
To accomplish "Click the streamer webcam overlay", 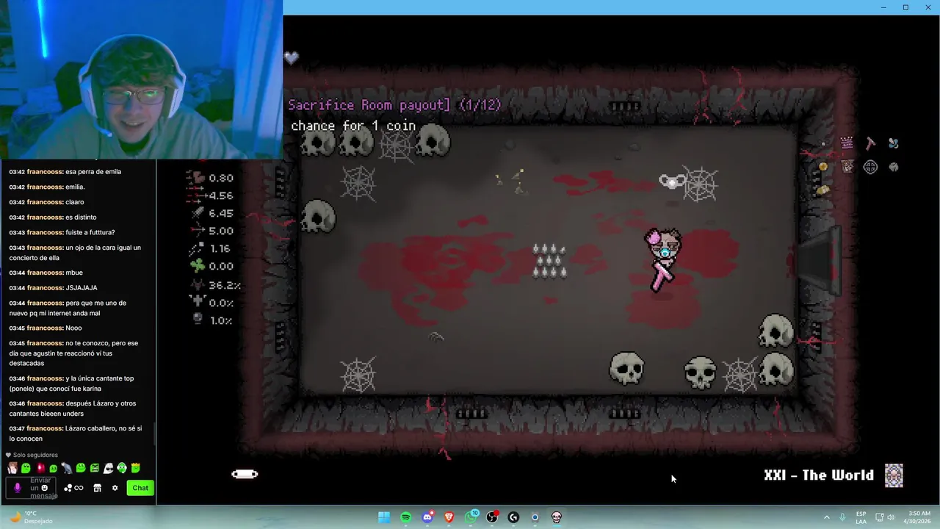I will (x=141, y=79).
